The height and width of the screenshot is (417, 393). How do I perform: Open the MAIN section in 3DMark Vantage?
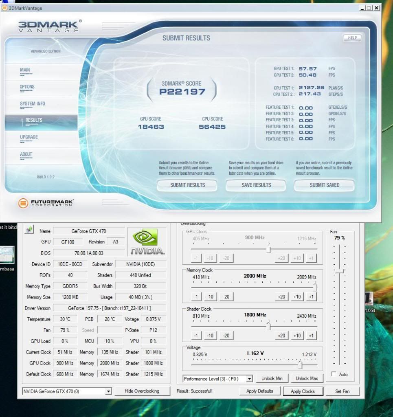[x=25, y=70]
